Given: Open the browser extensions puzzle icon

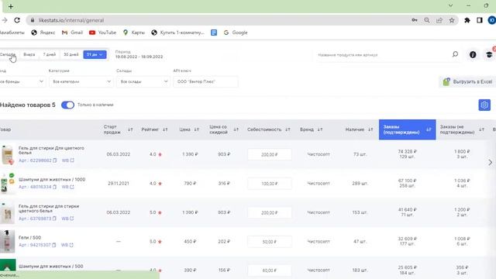Looking at the screenshot, I should tap(467, 20).
